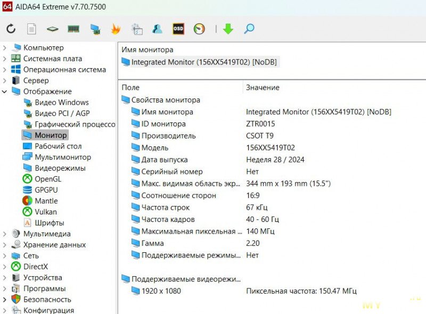Select the Integrated Monitor entry in top list

(200, 62)
